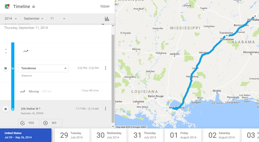Click the stop marker icon beside 206 Walker St
The height and width of the screenshot is (142, 259).
pyautogui.click(x=6, y=109)
